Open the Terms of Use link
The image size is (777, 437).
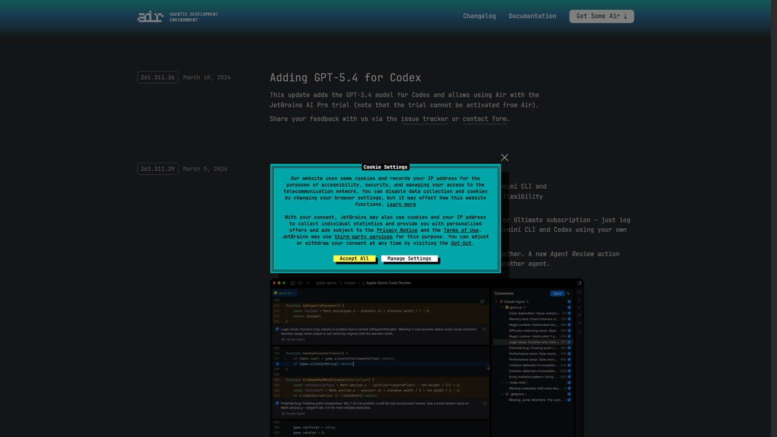(461, 230)
